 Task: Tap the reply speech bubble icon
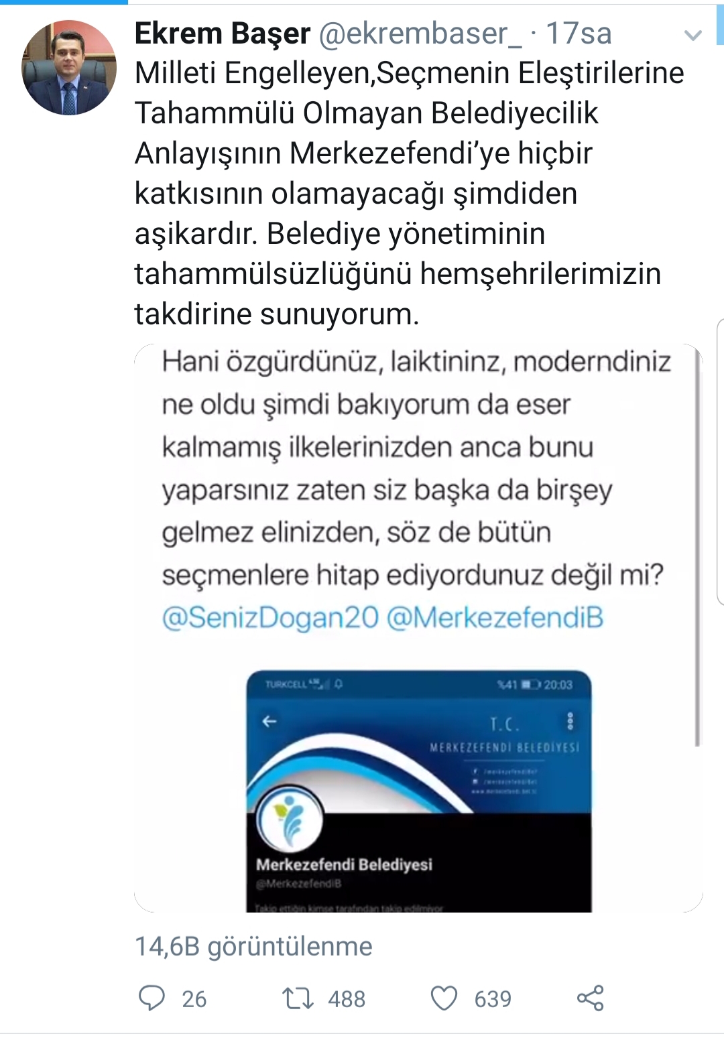tap(152, 998)
